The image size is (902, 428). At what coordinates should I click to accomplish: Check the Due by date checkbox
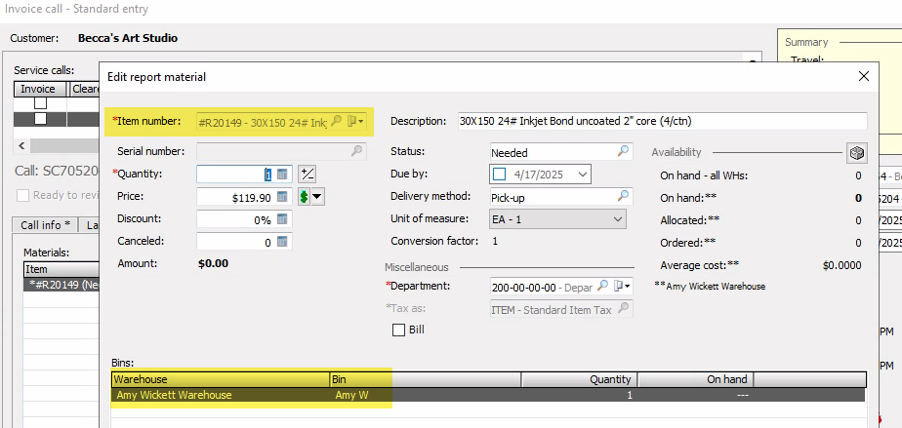click(x=501, y=175)
